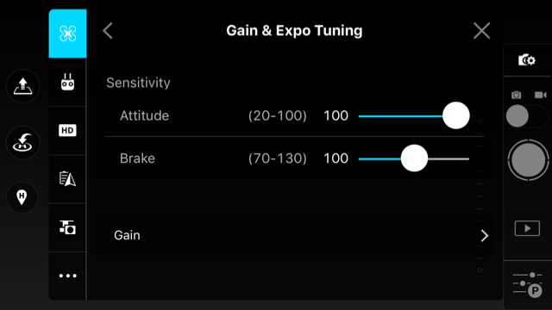Tap the return-to-home icon
Screen dimensions: 552x310
[x=23, y=142]
